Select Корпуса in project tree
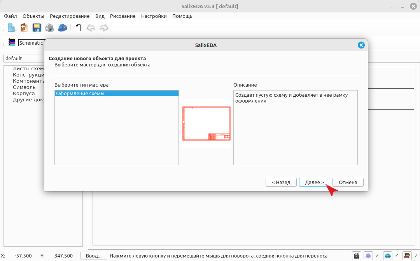420x261 pixels. point(24,93)
